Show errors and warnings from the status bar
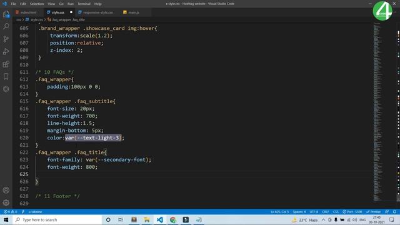The height and width of the screenshot is (225, 400). pyautogui.click(x=10, y=212)
